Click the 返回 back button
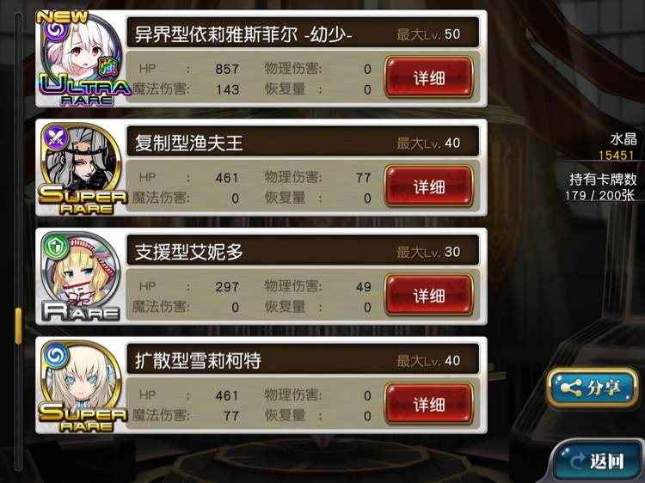This screenshot has height=483, width=645. [597, 461]
